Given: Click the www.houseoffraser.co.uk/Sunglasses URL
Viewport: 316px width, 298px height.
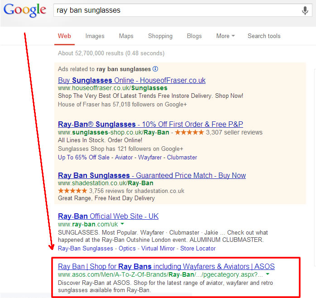Looking at the screenshot, I should click(x=113, y=88).
